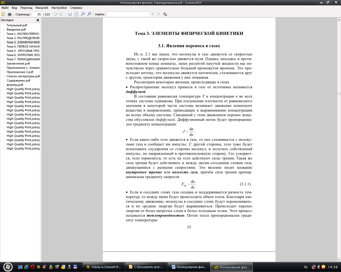Select bookmark Содержание.pdf
The height and width of the screenshot is (272, 341).
click(19, 80)
